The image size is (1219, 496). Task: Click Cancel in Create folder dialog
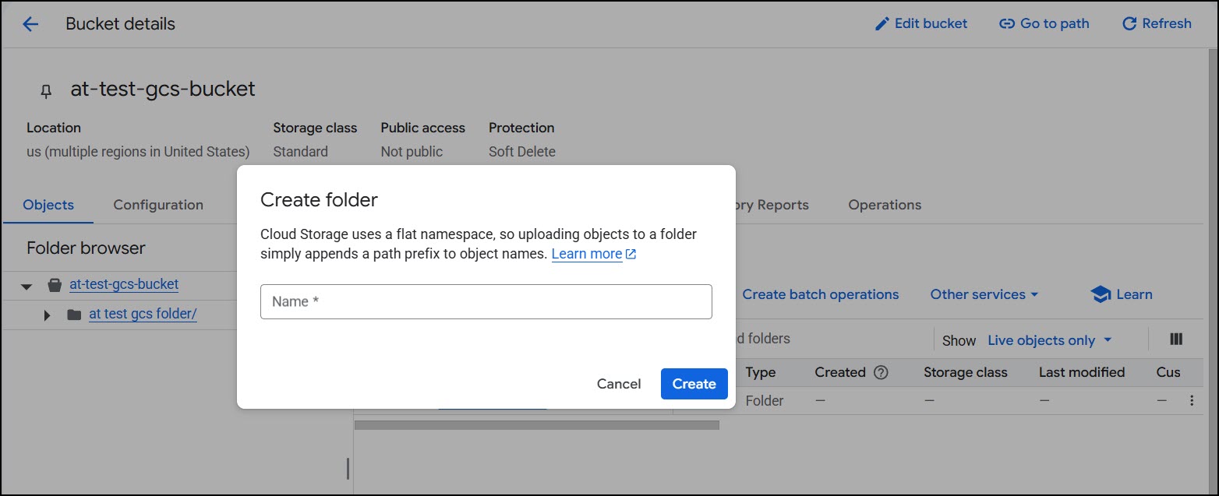(619, 384)
